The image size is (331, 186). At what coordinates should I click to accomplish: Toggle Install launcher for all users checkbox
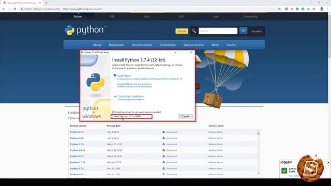click(x=114, y=112)
